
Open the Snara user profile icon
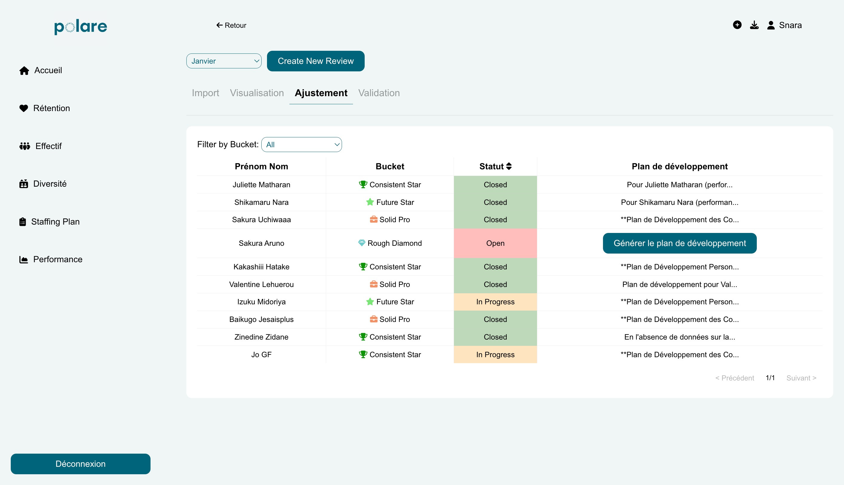click(771, 25)
